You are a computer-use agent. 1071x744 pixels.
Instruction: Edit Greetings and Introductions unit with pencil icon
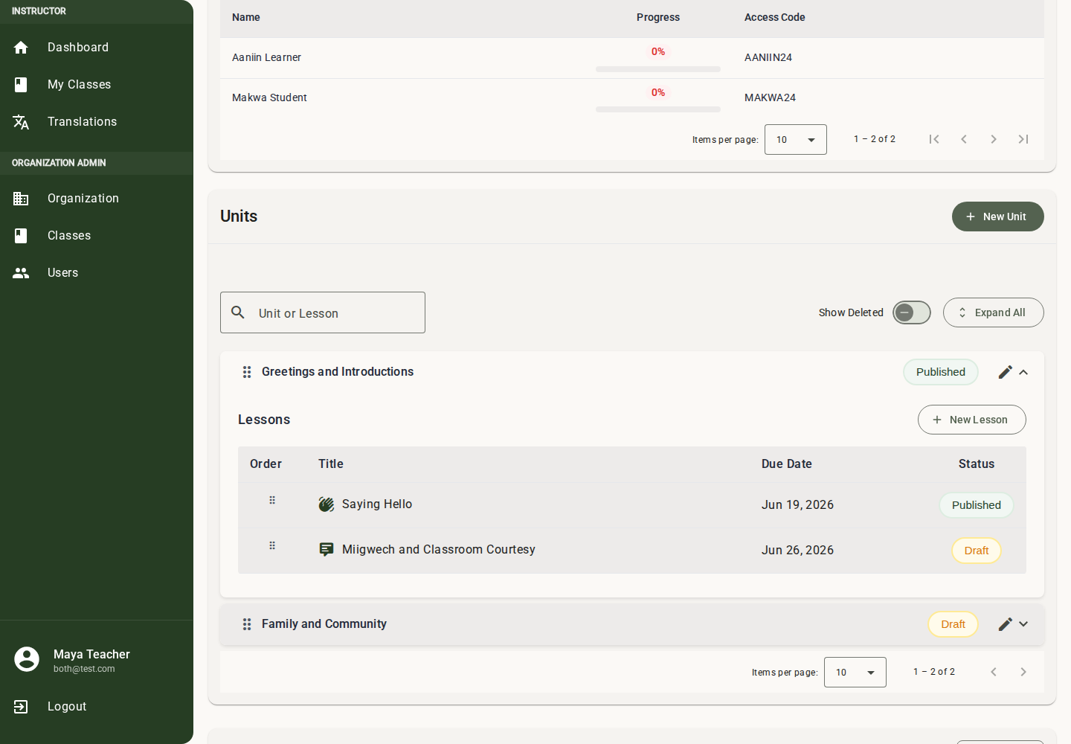[x=1006, y=372]
